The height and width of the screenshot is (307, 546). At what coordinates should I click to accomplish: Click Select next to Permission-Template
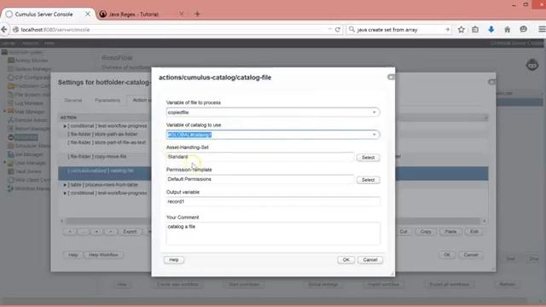coord(368,180)
